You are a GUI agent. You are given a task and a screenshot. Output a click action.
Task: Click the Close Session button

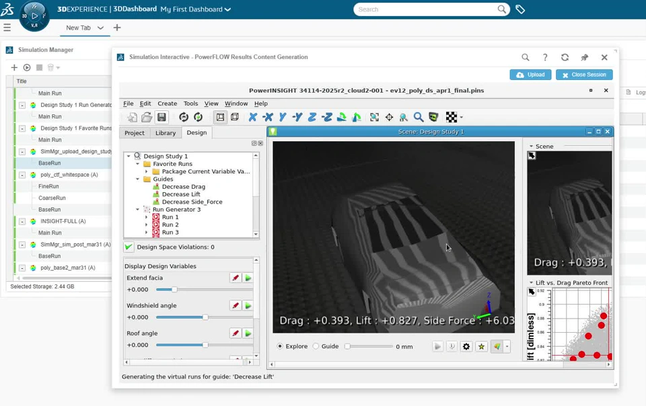(x=584, y=75)
